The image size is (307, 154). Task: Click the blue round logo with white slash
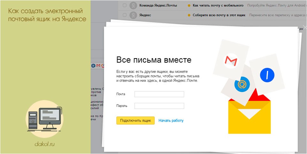pyautogui.click(x=267, y=75)
